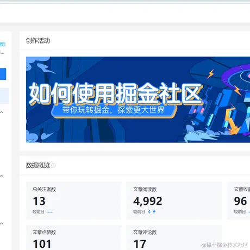Screen dimensions: 250x250
Task: Collapse the second sidebar section chevron
Action: 2,176
